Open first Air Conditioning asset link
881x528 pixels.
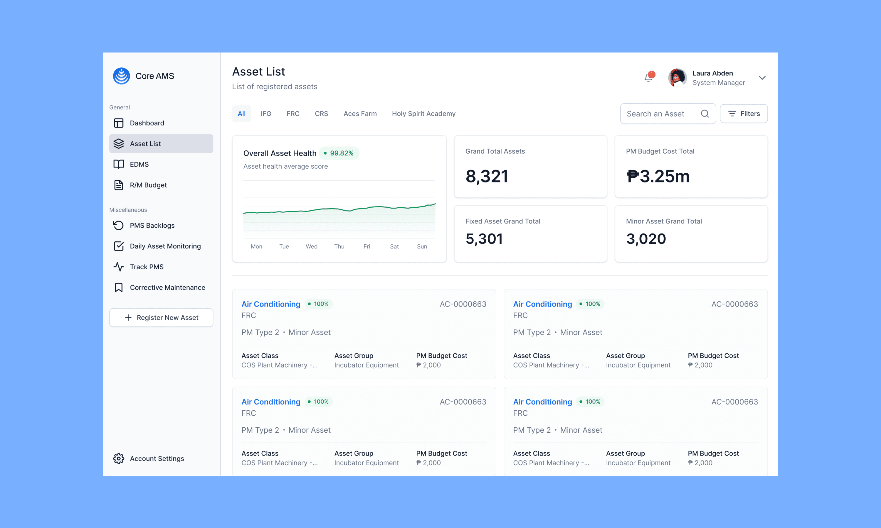tap(271, 304)
